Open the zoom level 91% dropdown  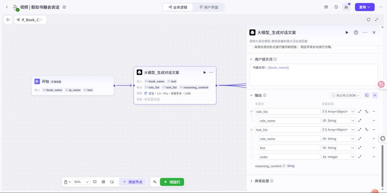[x=82, y=182]
